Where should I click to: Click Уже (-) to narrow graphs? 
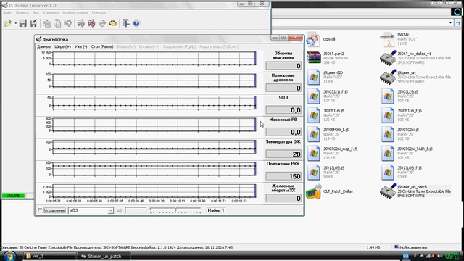(x=80, y=46)
